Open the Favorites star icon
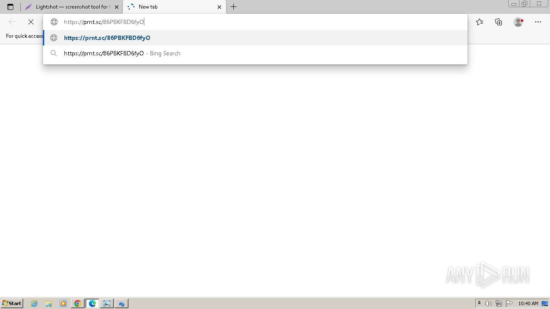 (480, 22)
